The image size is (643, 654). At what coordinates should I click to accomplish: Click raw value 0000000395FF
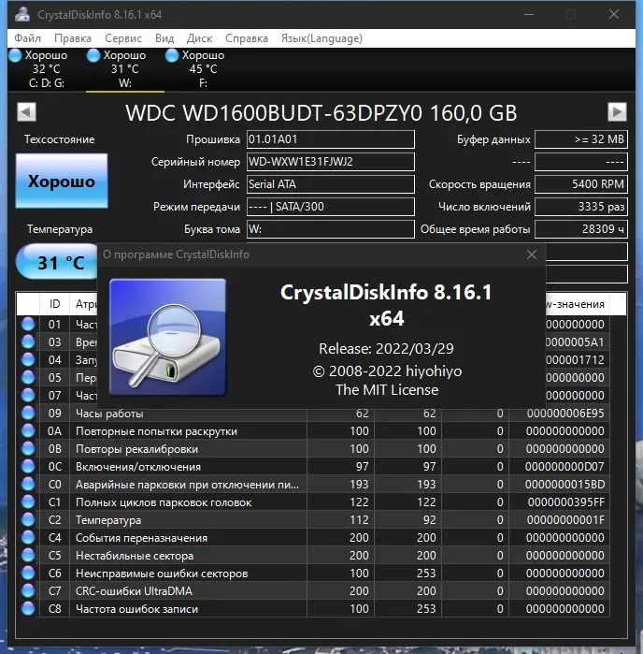click(x=566, y=502)
